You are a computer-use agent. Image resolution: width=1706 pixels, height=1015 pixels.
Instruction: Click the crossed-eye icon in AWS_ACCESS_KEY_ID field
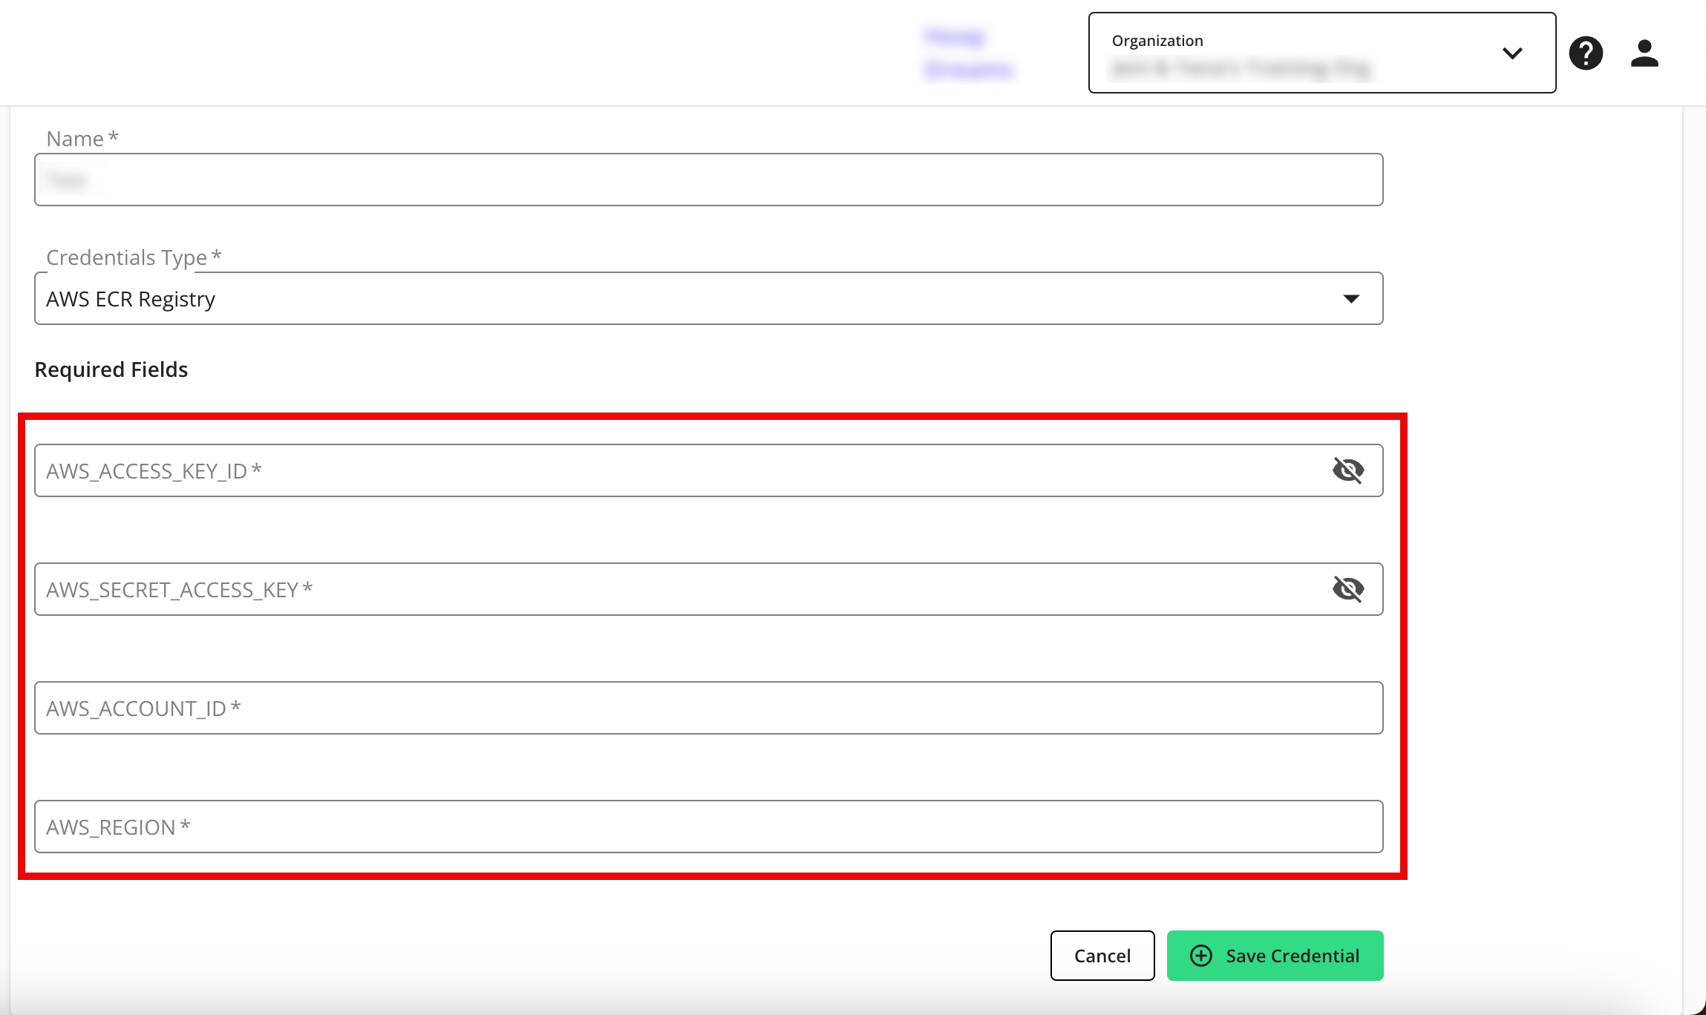(x=1348, y=470)
